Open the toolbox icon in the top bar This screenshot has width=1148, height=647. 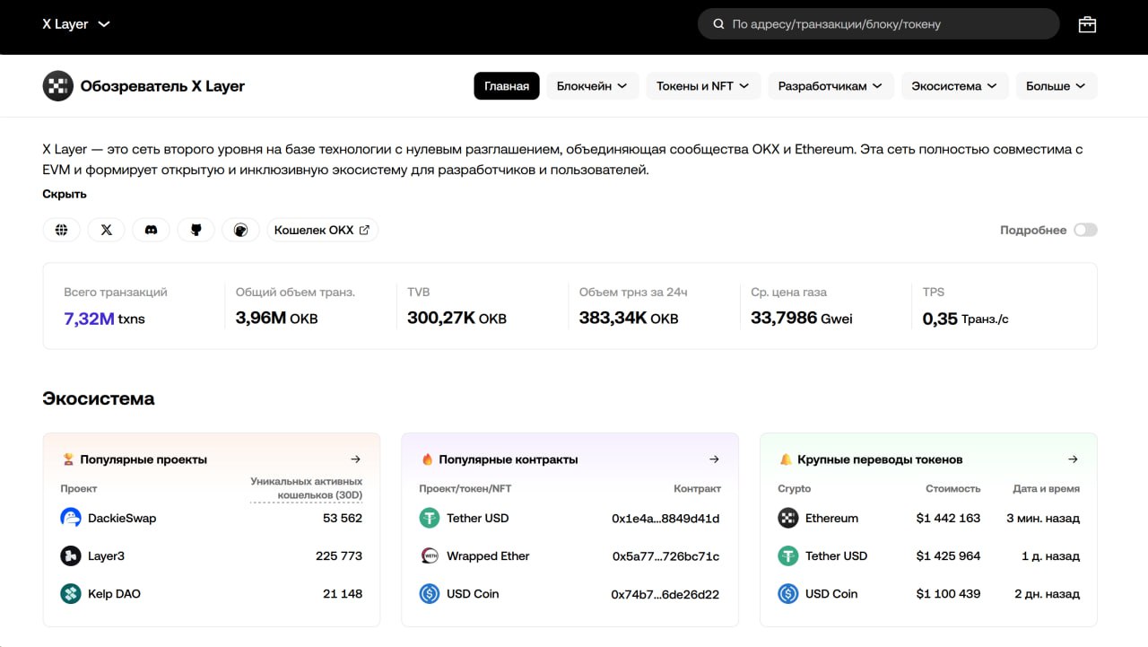tap(1087, 24)
